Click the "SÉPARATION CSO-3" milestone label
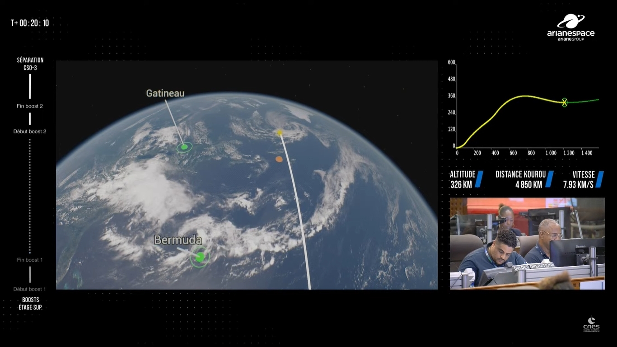The width and height of the screenshot is (617, 347). tap(30, 64)
